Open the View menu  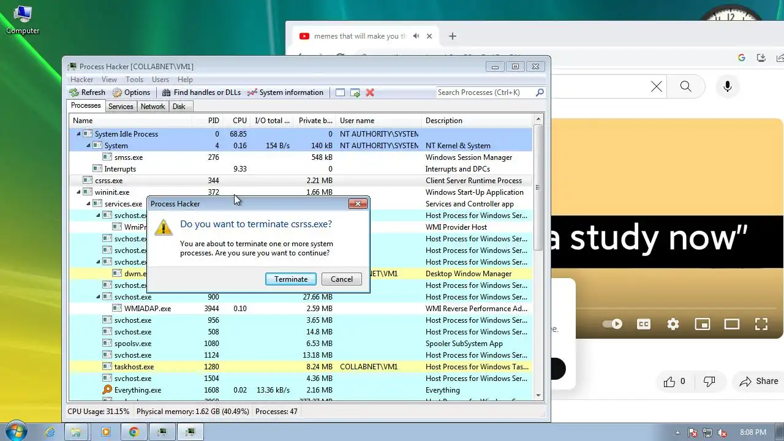tap(109, 80)
